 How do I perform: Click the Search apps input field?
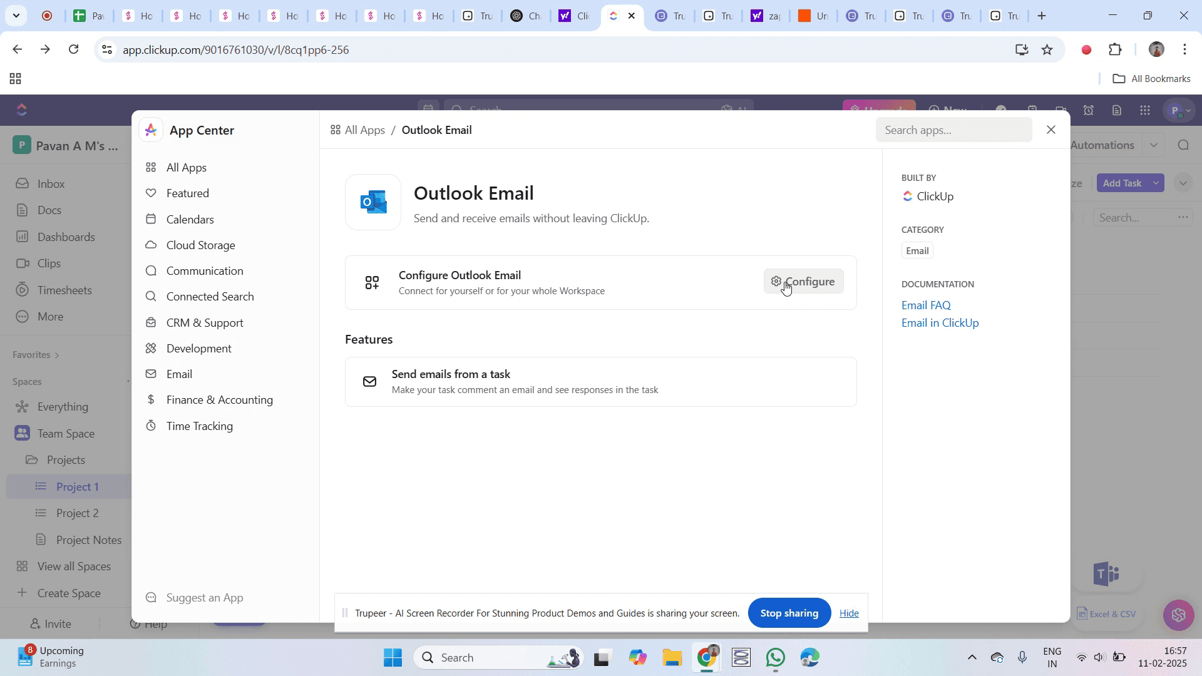point(953,130)
